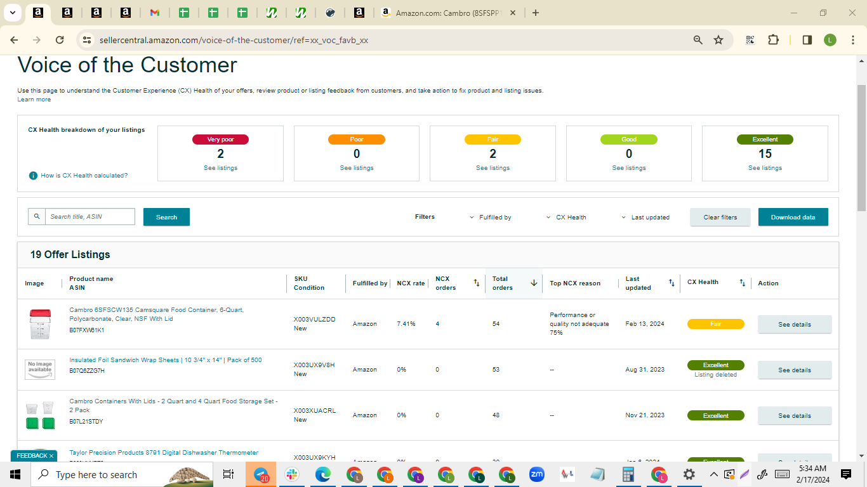Dismiss the Feedback tab with its X
The height and width of the screenshot is (487, 867).
tap(51, 456)
